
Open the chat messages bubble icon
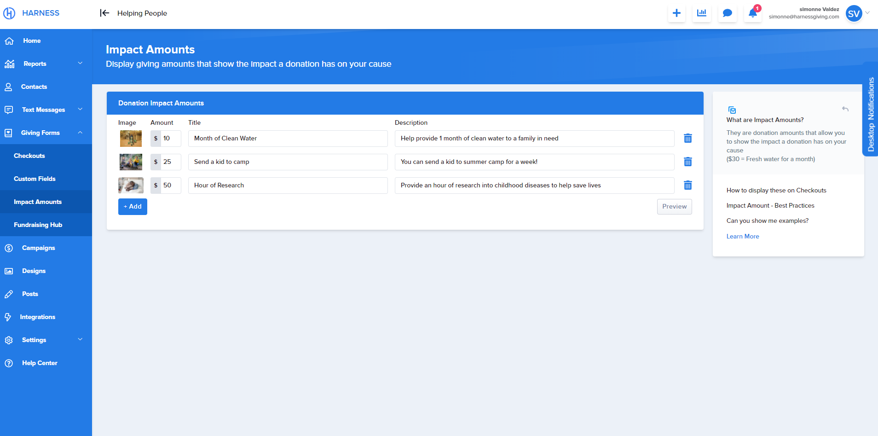point(727,13)
